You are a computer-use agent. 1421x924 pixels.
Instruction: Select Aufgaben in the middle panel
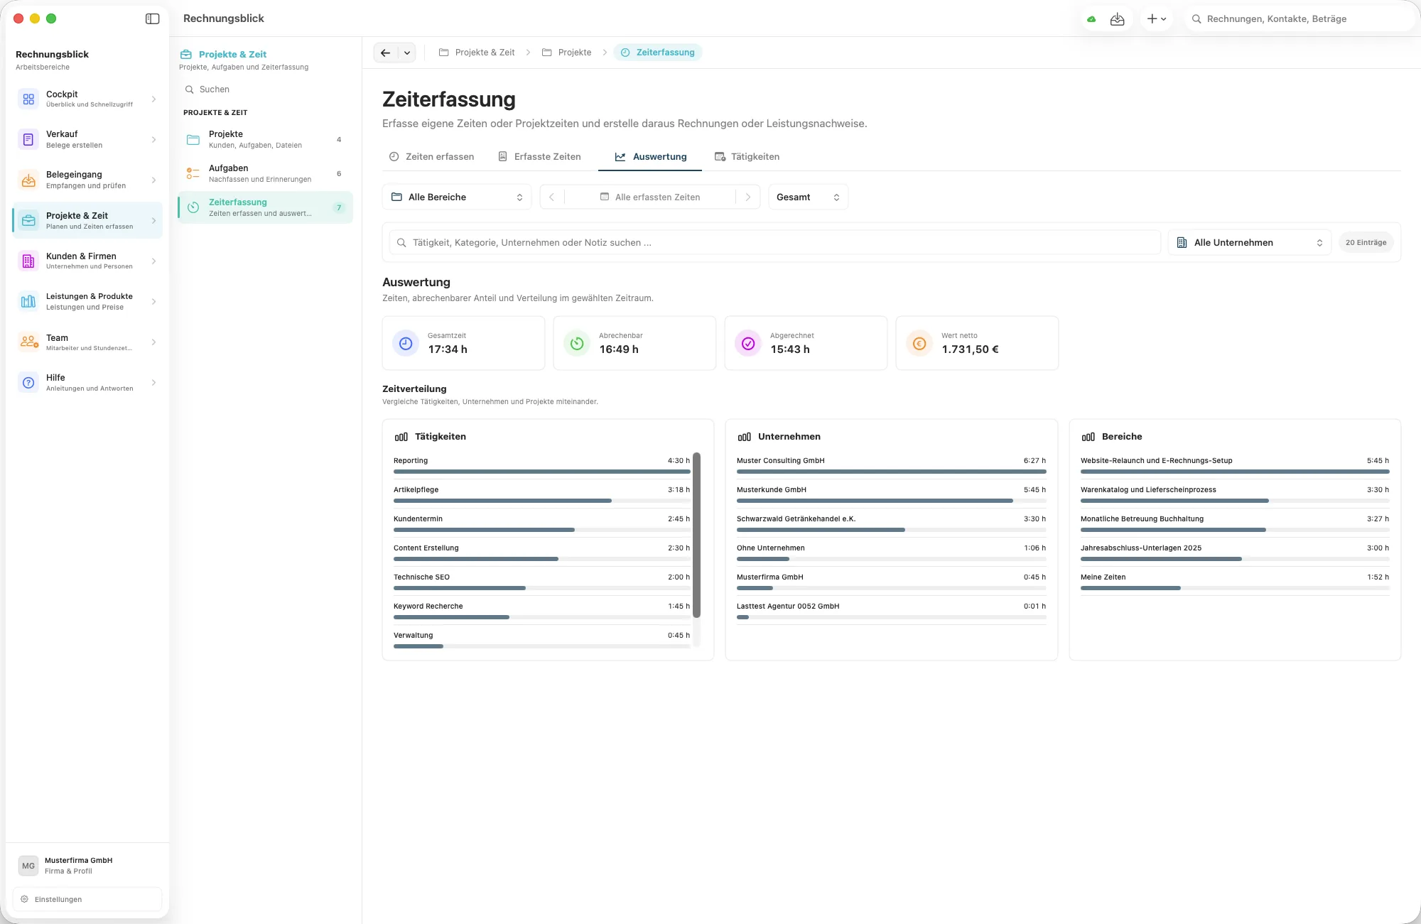[x=265, y=174]
